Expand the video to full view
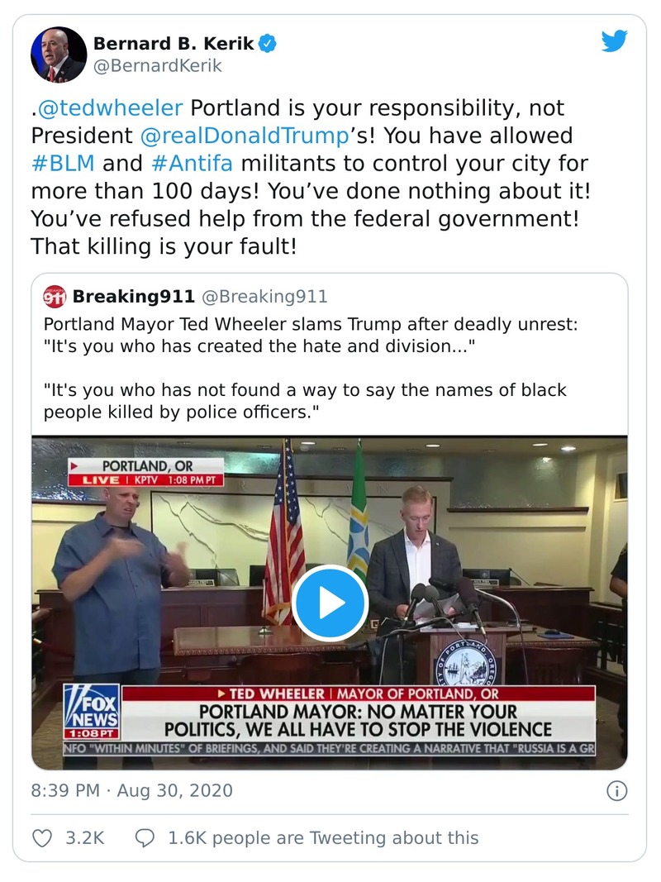661x882 pixels. click(x=330, y=603)
